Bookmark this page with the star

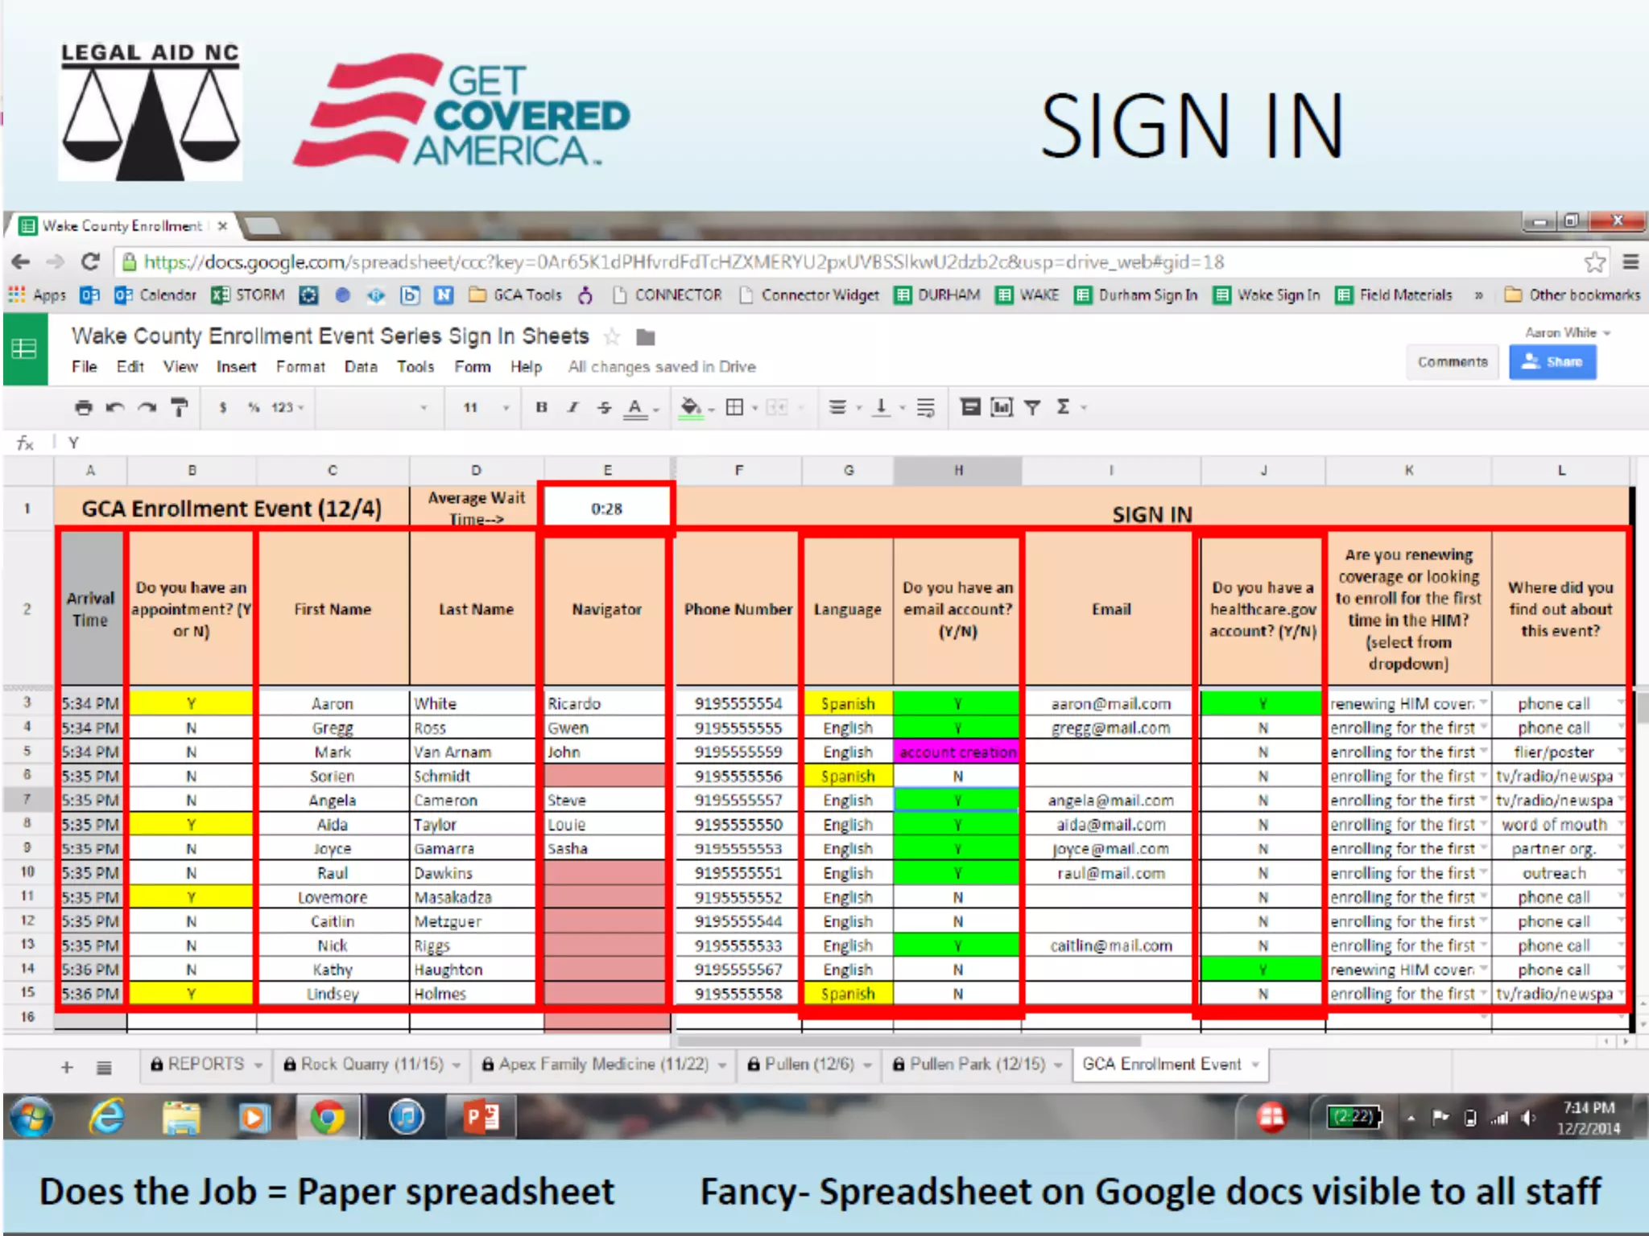point(1594,262)
